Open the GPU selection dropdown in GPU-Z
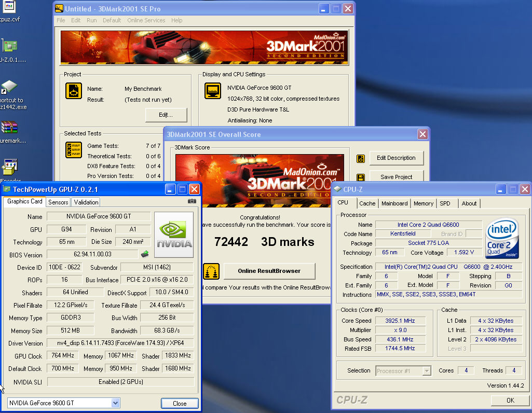The height and width of the screenshot is (413, 532). [x=115, y=403]
